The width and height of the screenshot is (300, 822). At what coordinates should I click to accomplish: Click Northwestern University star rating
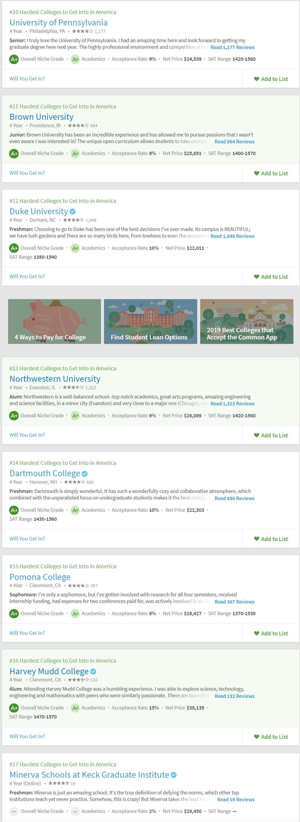point(74,387)
